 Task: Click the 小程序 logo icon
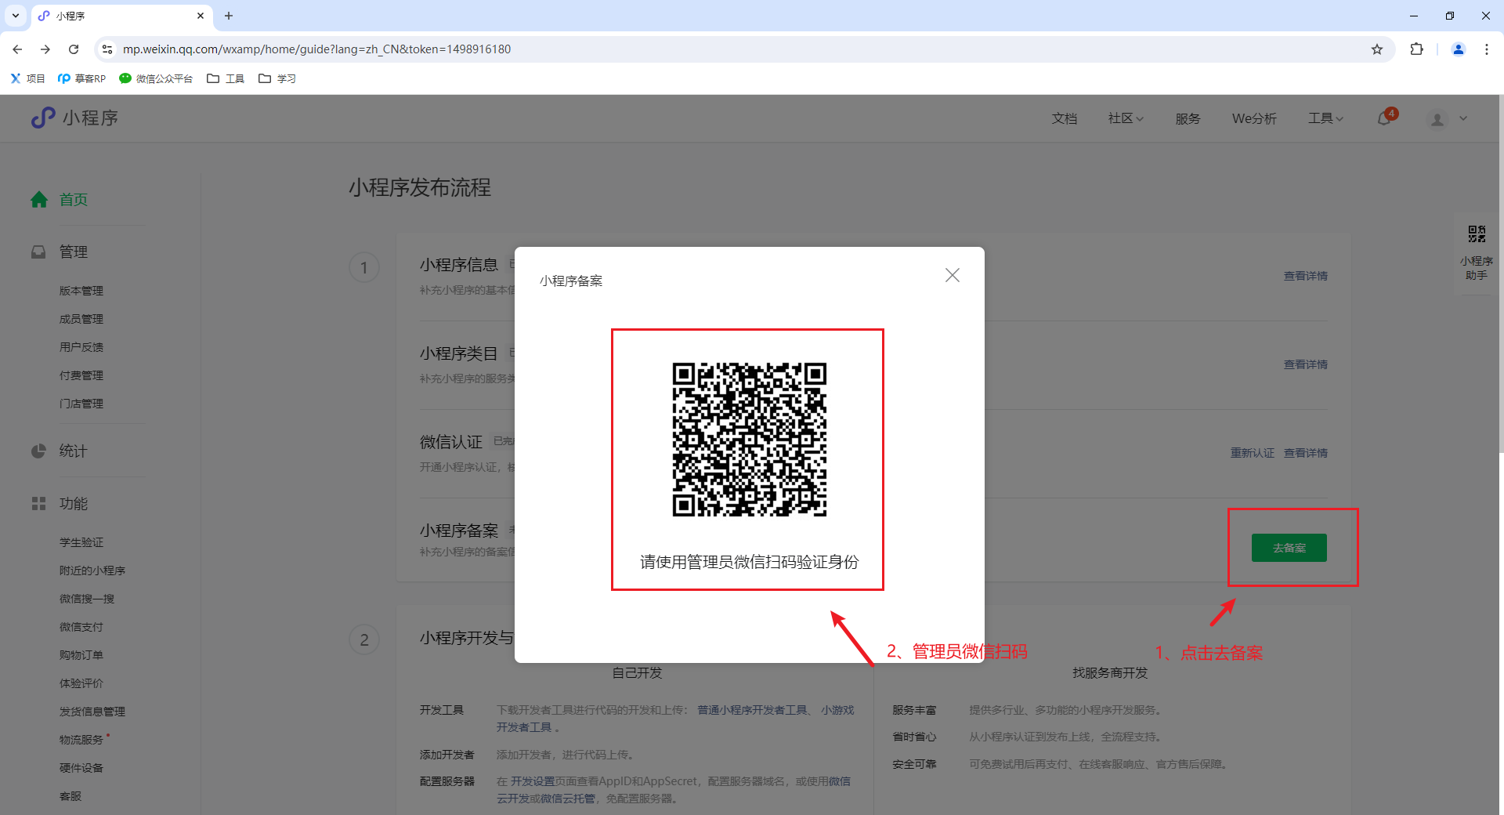click(43, 118)
